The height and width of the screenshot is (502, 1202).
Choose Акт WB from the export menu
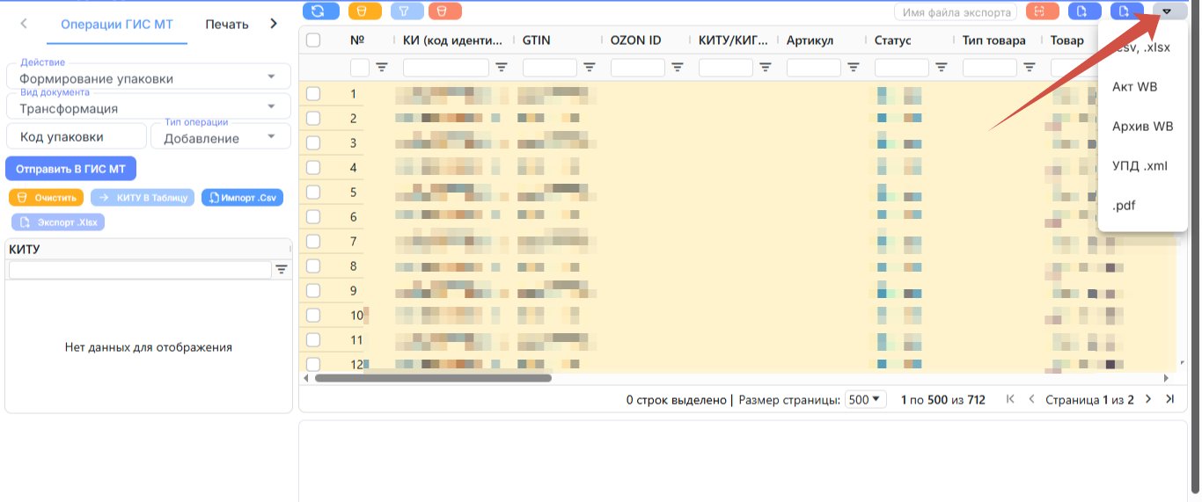click(x=1135, y=87)
